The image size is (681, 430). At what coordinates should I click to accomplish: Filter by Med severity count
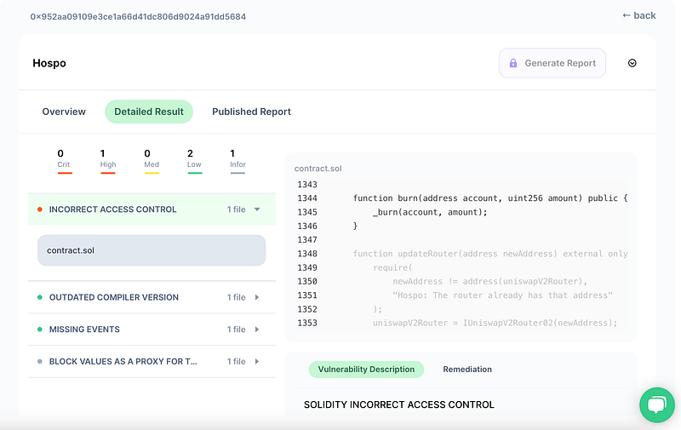click(152, 161)
